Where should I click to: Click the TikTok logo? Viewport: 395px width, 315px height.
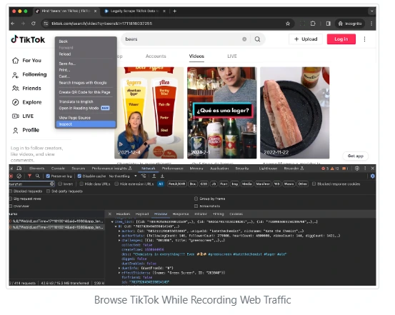pos(28,39)
